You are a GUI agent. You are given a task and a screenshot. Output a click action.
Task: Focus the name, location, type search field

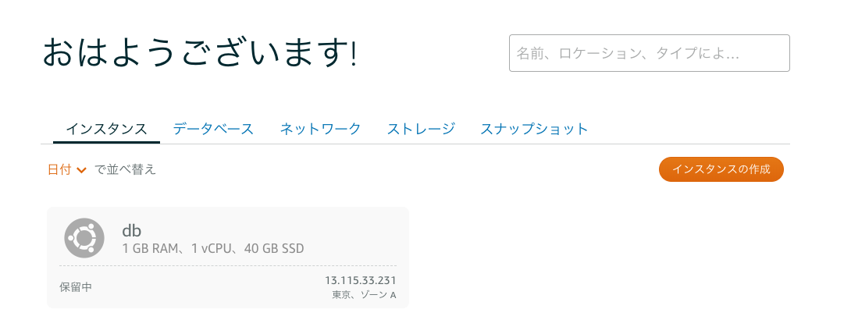click(649, 53)
